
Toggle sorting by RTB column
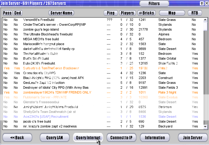pyautogui.click(x=195, y=13)
